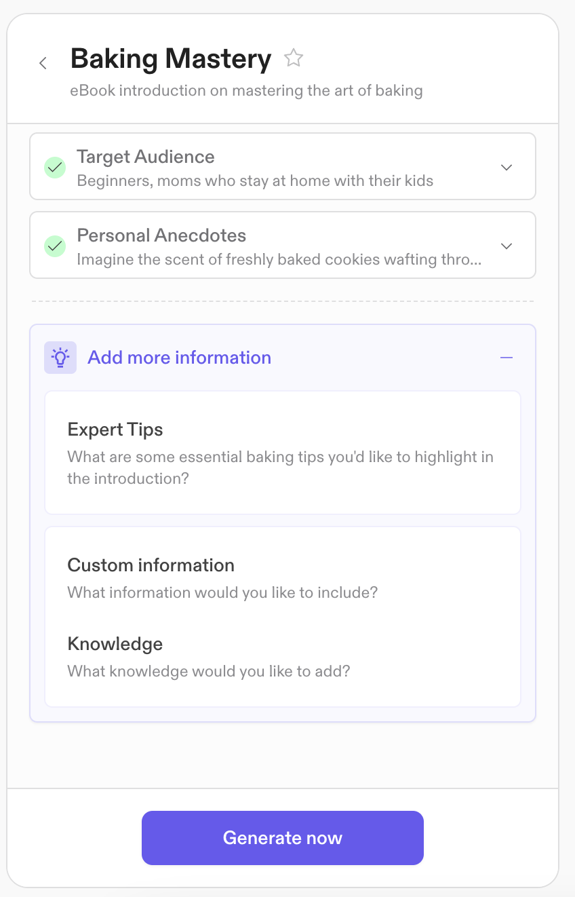Collapse Add more information with the minus icon
The height and width of the screenshot is (897, 575).
click(x=507, y=358)
